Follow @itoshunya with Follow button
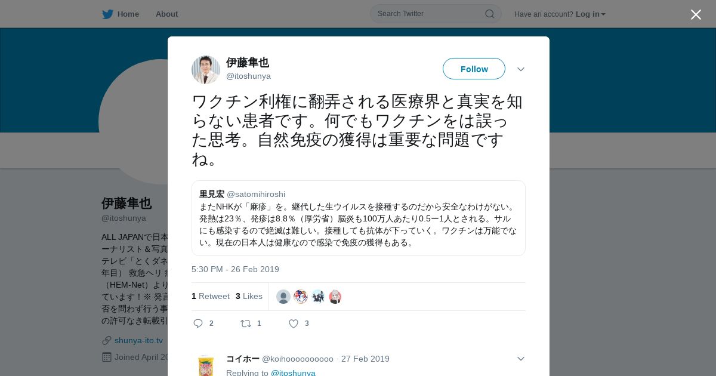The height and width of the screenshot is (376, 716). point(474,69)
